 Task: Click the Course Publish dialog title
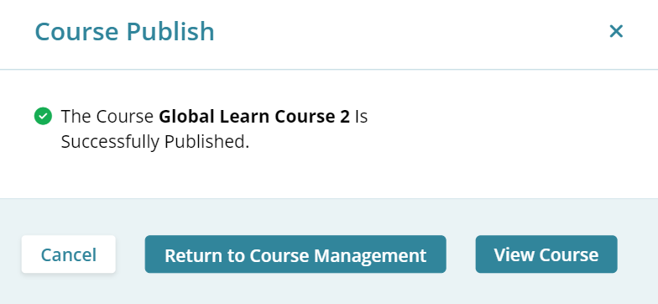click(124, 32)
